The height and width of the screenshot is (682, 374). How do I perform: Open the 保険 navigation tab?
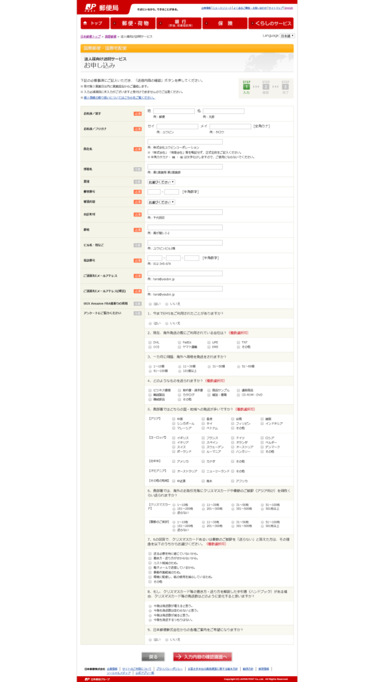[224, 23]
